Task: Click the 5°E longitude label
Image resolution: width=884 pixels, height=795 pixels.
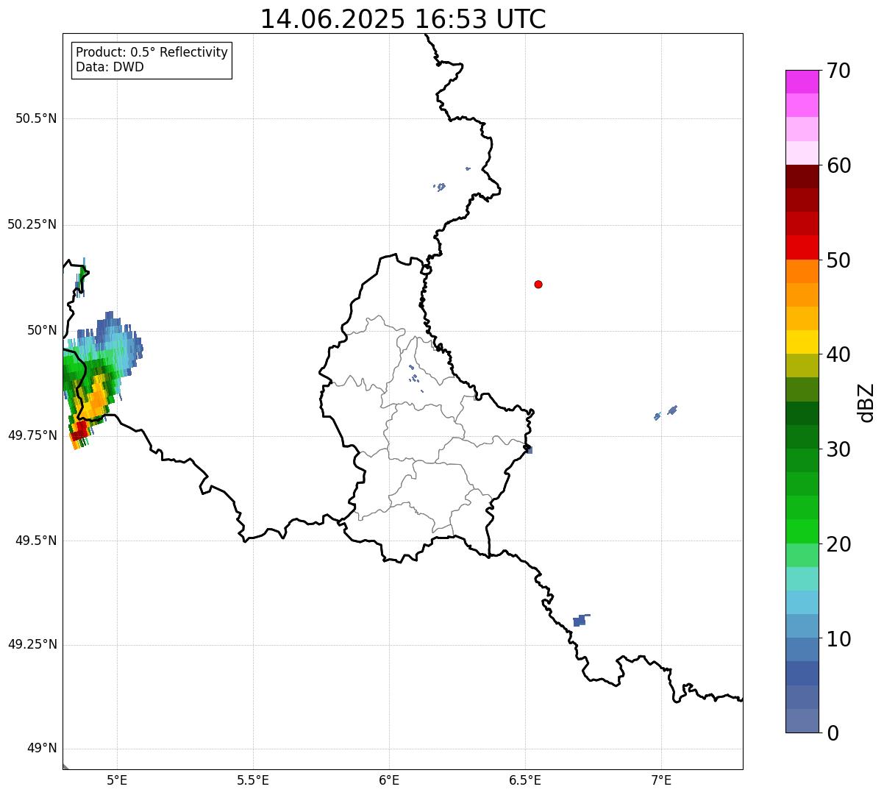Action: 117,780
